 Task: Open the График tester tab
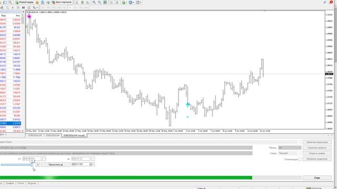click(9, 183)
